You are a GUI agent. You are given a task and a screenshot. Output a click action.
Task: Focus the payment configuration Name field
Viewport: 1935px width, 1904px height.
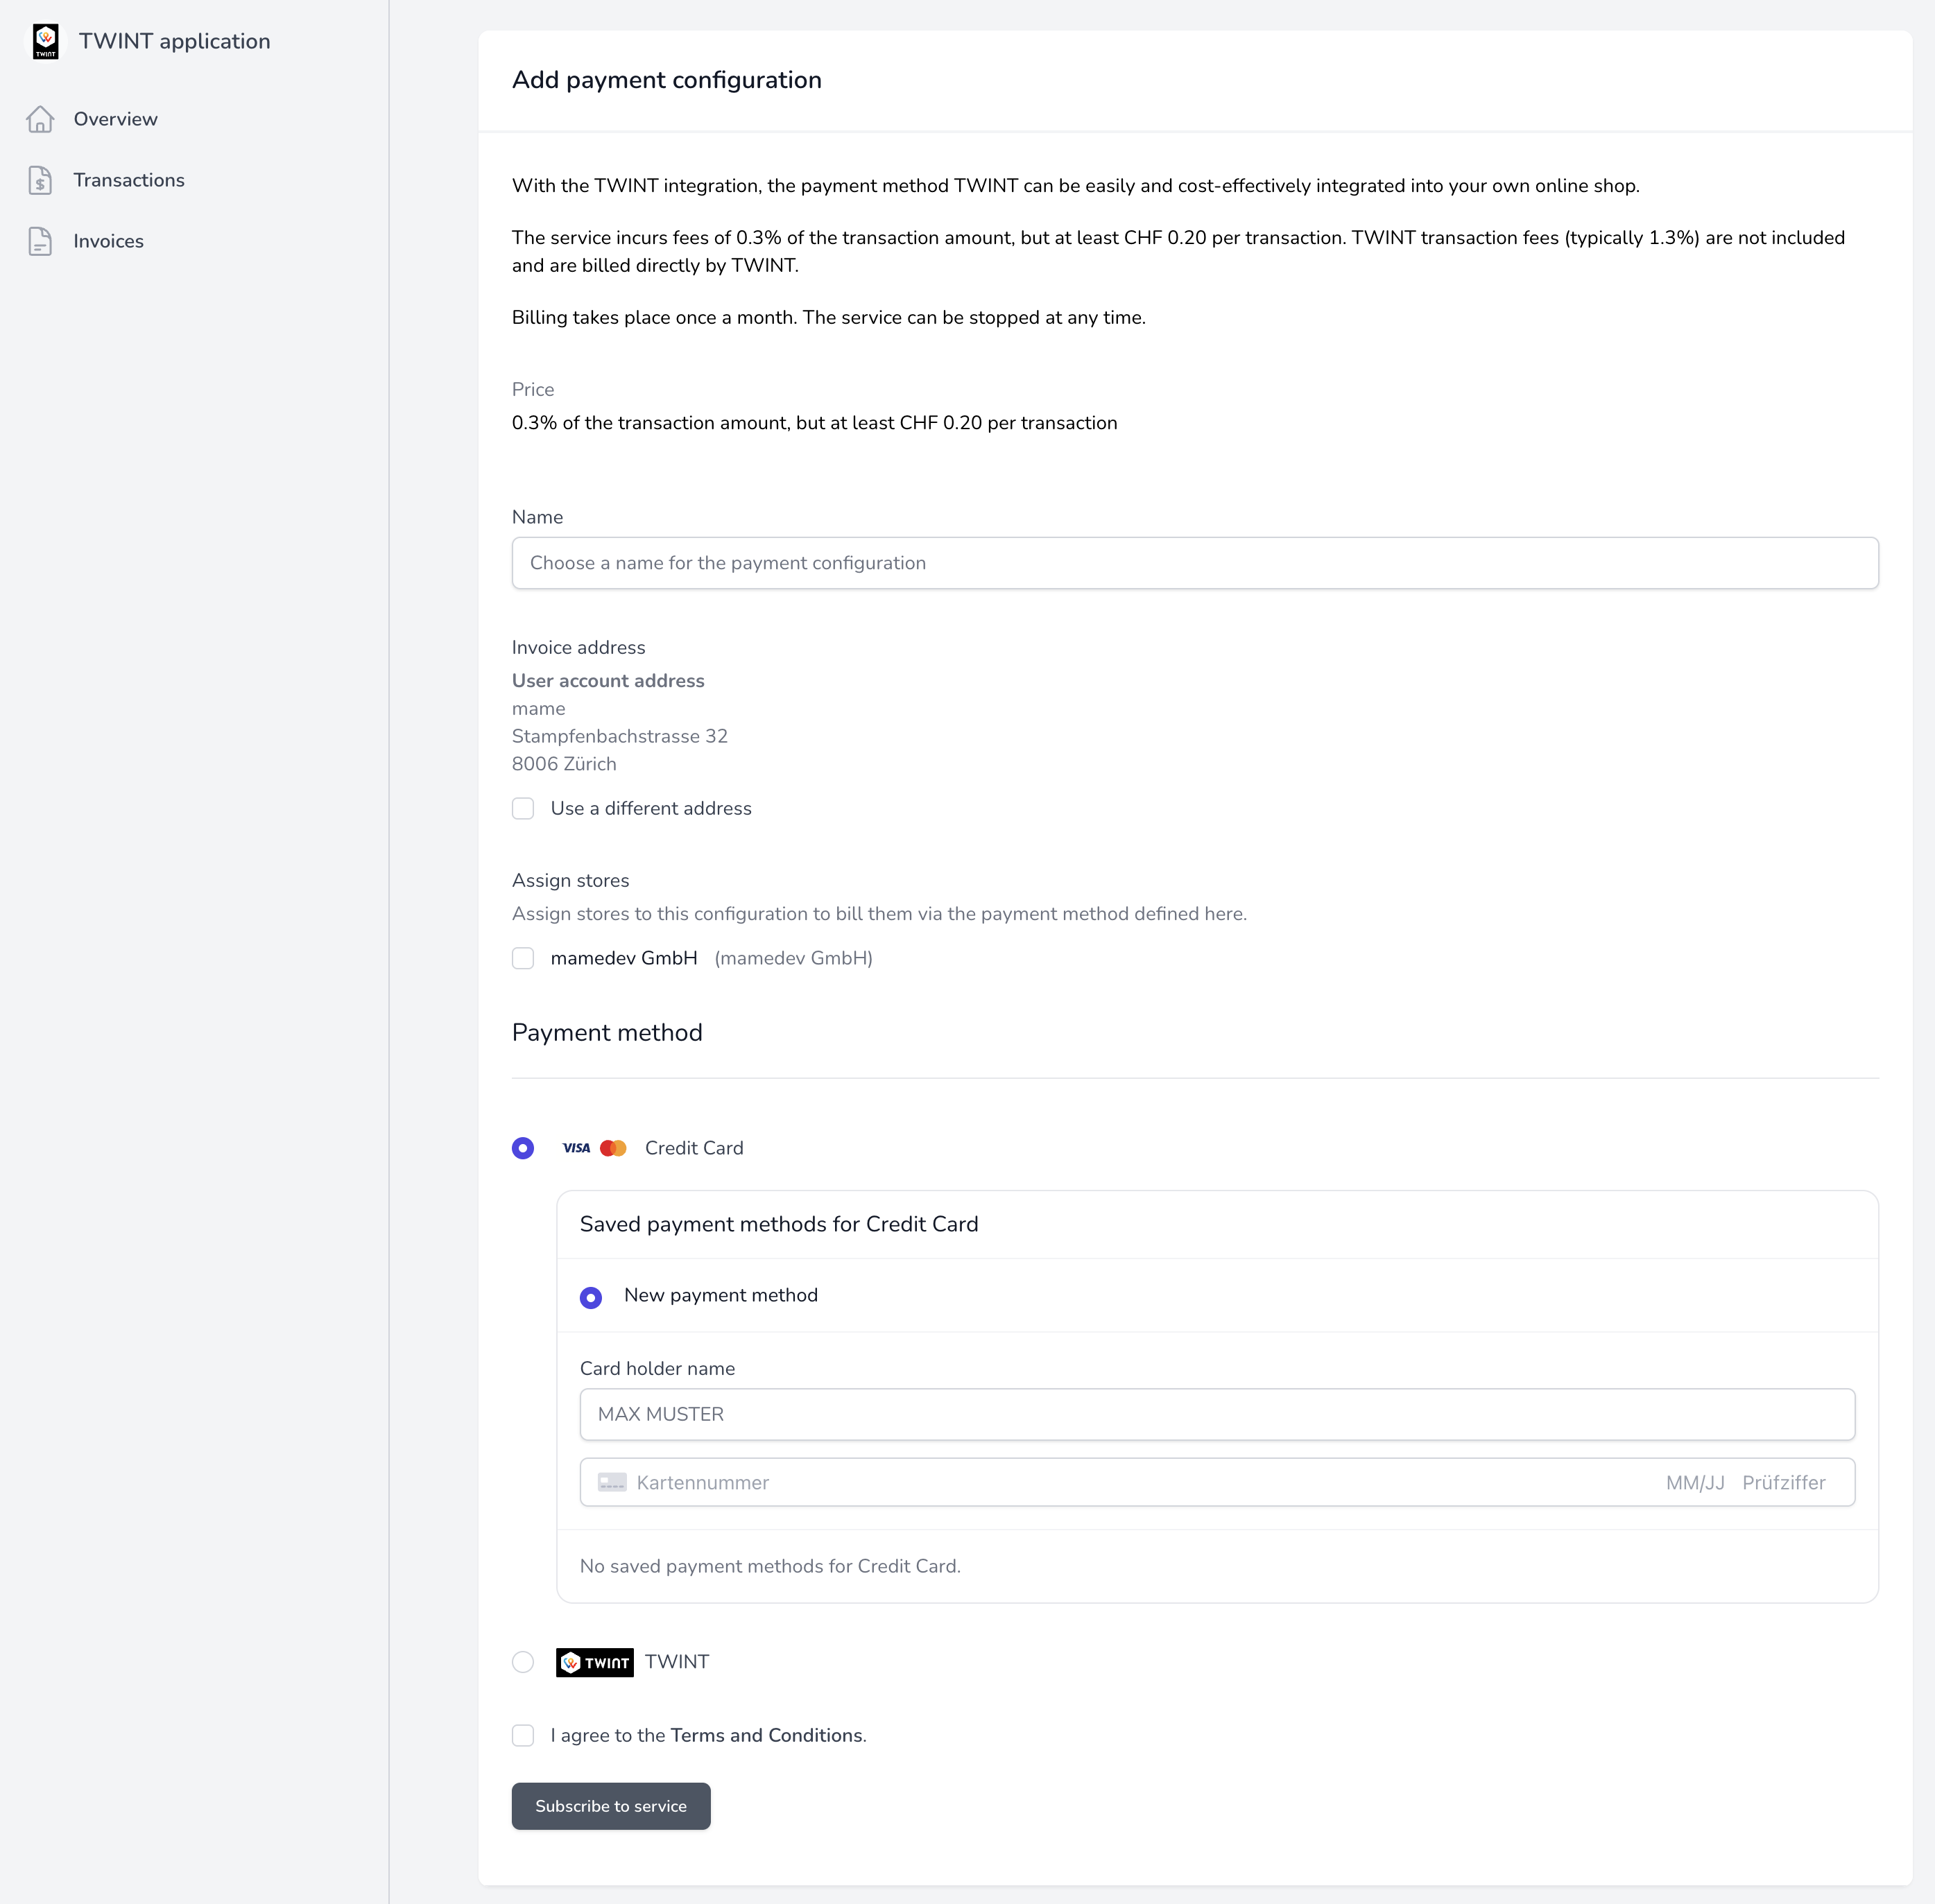[x=1195, y=563]
